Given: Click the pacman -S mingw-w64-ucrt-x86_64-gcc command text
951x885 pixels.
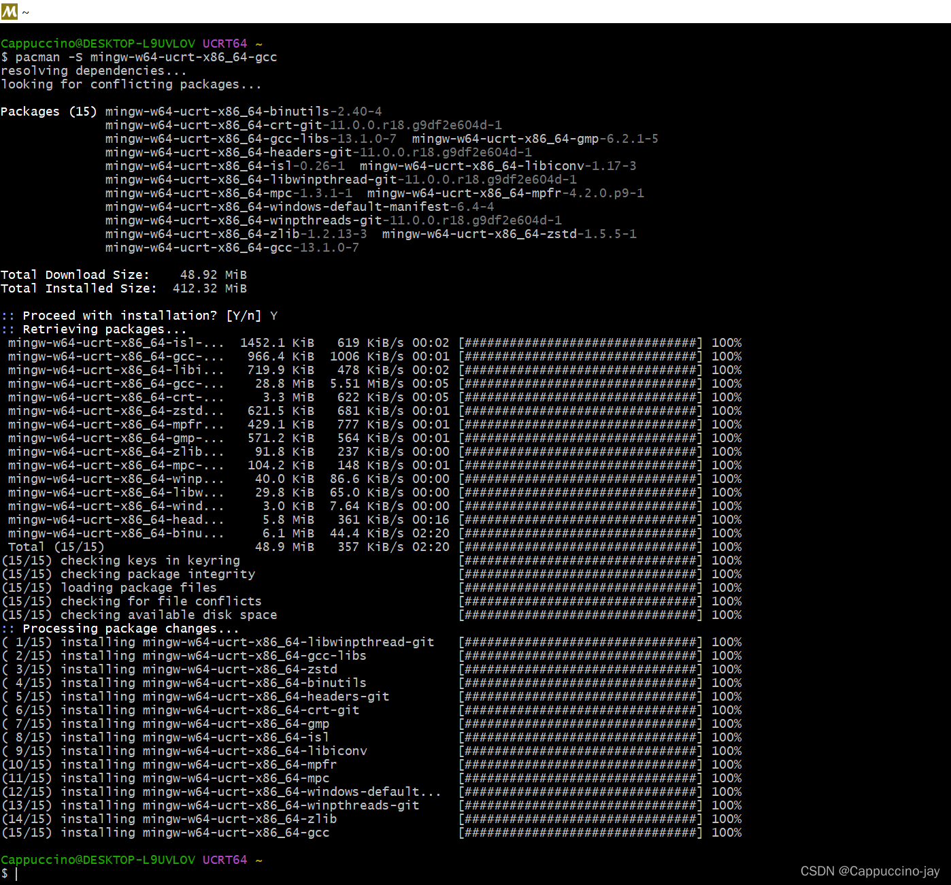Looking at the screenshot, I should [x=146, y=57].
